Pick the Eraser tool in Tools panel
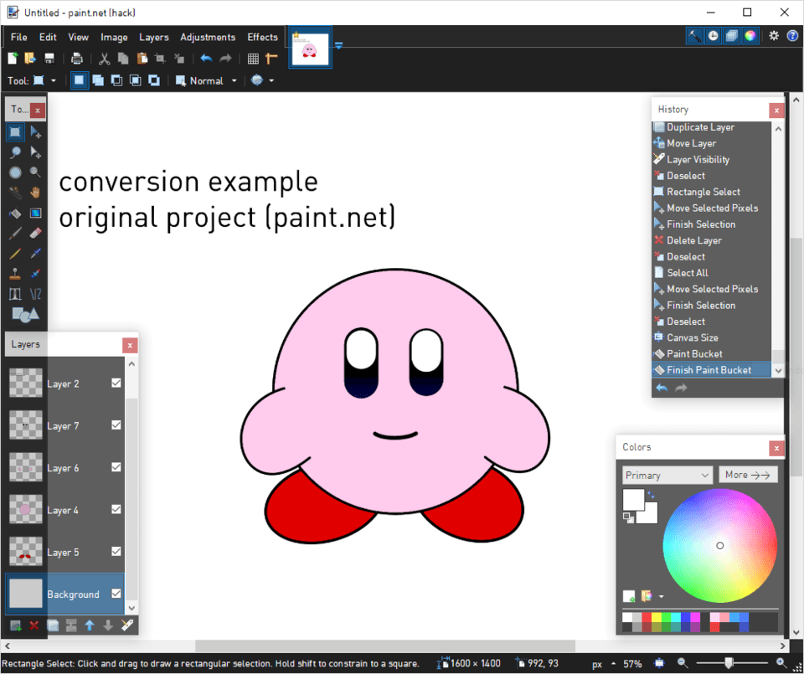This screenshot has height=674, width=804. 35,233
